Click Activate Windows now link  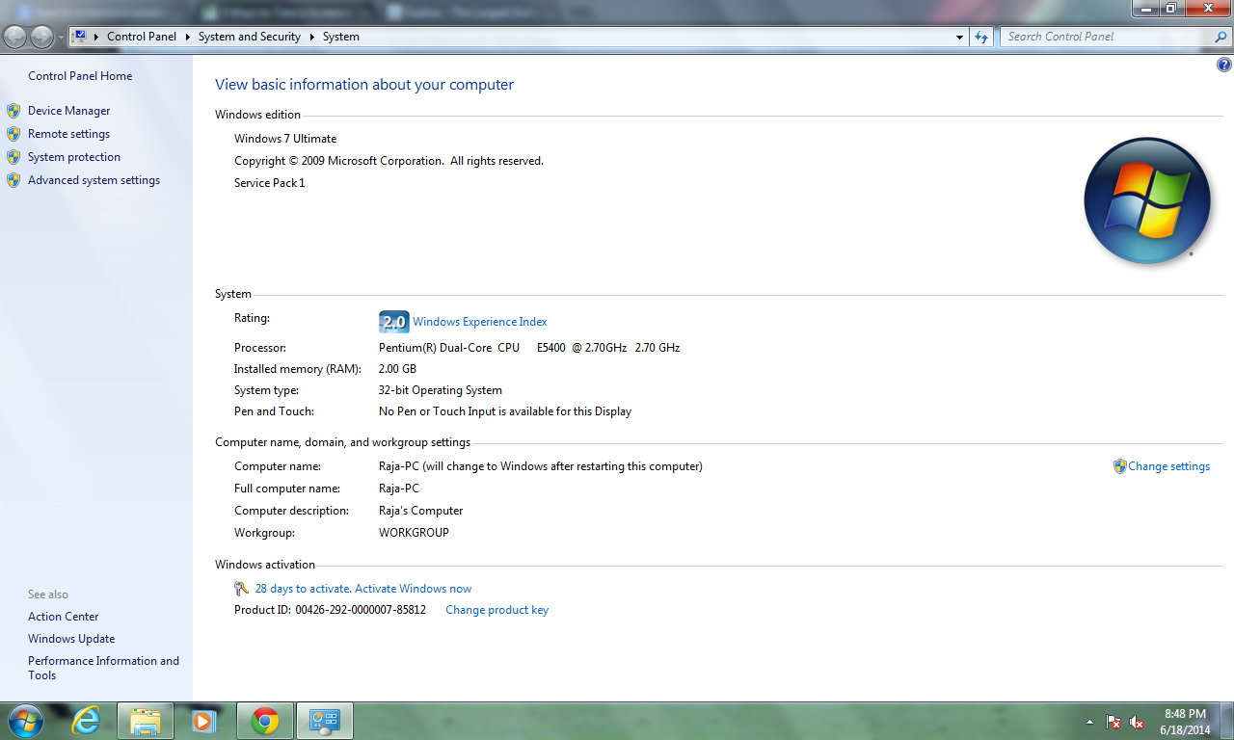tap(414, 589)
